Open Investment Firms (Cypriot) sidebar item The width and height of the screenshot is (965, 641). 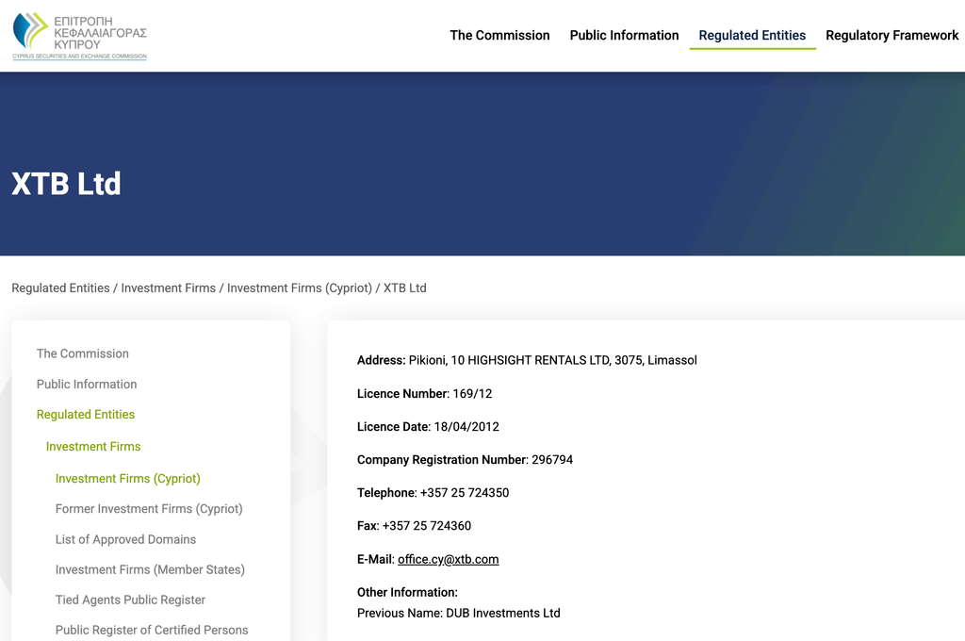point(127,479)
